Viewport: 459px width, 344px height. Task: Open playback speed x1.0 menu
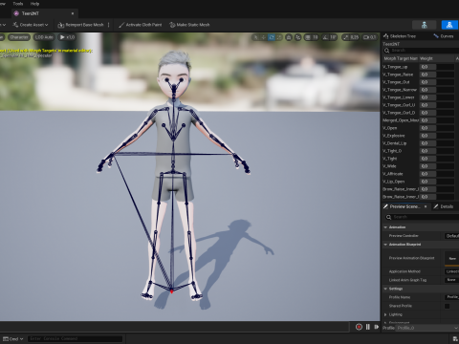pyautogui.click(x=67, y=37)
